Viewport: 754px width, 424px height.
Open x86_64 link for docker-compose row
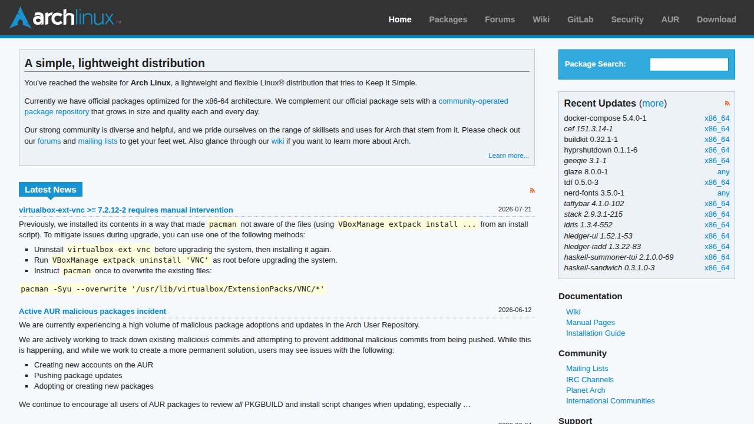[717, 118]
